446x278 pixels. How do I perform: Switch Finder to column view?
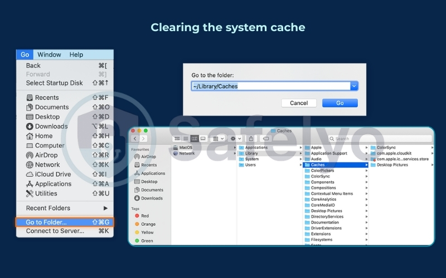195,138
